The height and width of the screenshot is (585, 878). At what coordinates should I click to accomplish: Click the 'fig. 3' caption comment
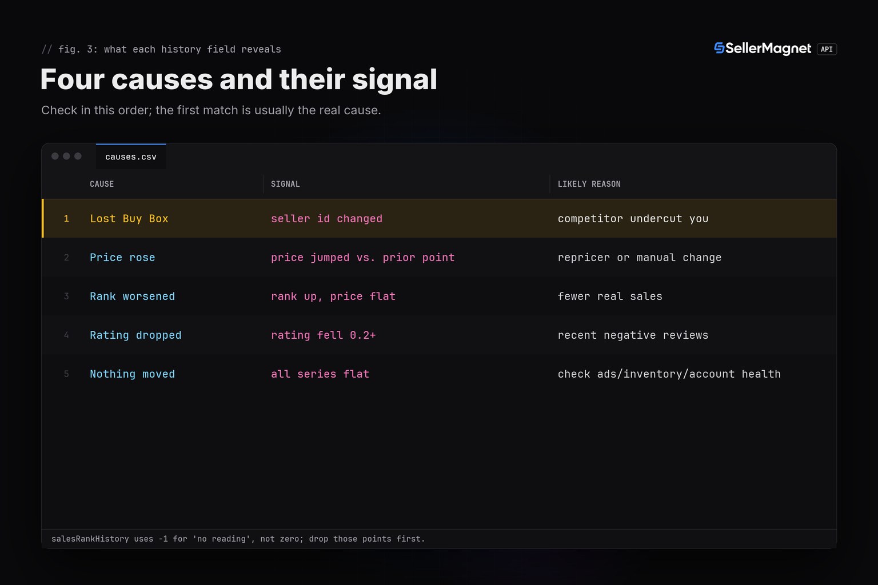tap(161, 49)
